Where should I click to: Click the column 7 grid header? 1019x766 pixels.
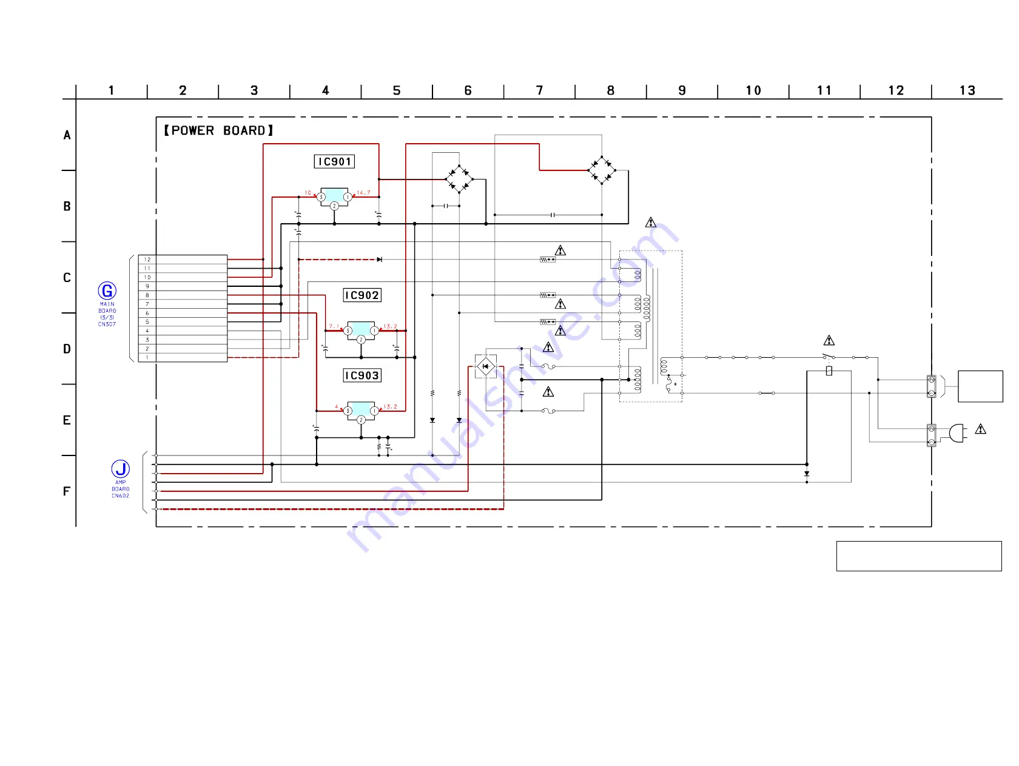pos(539,90)
